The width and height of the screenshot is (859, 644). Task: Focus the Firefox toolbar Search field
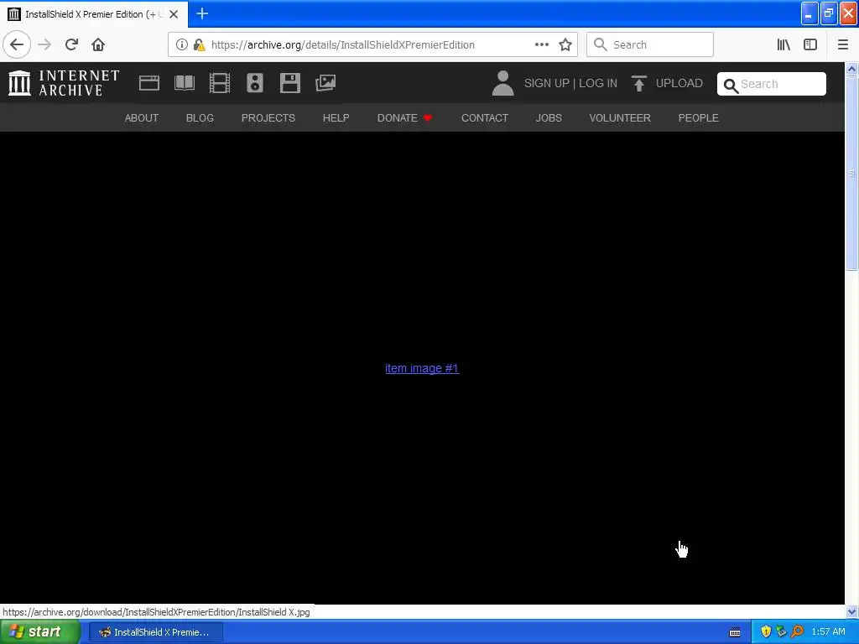tap(650, 44)
